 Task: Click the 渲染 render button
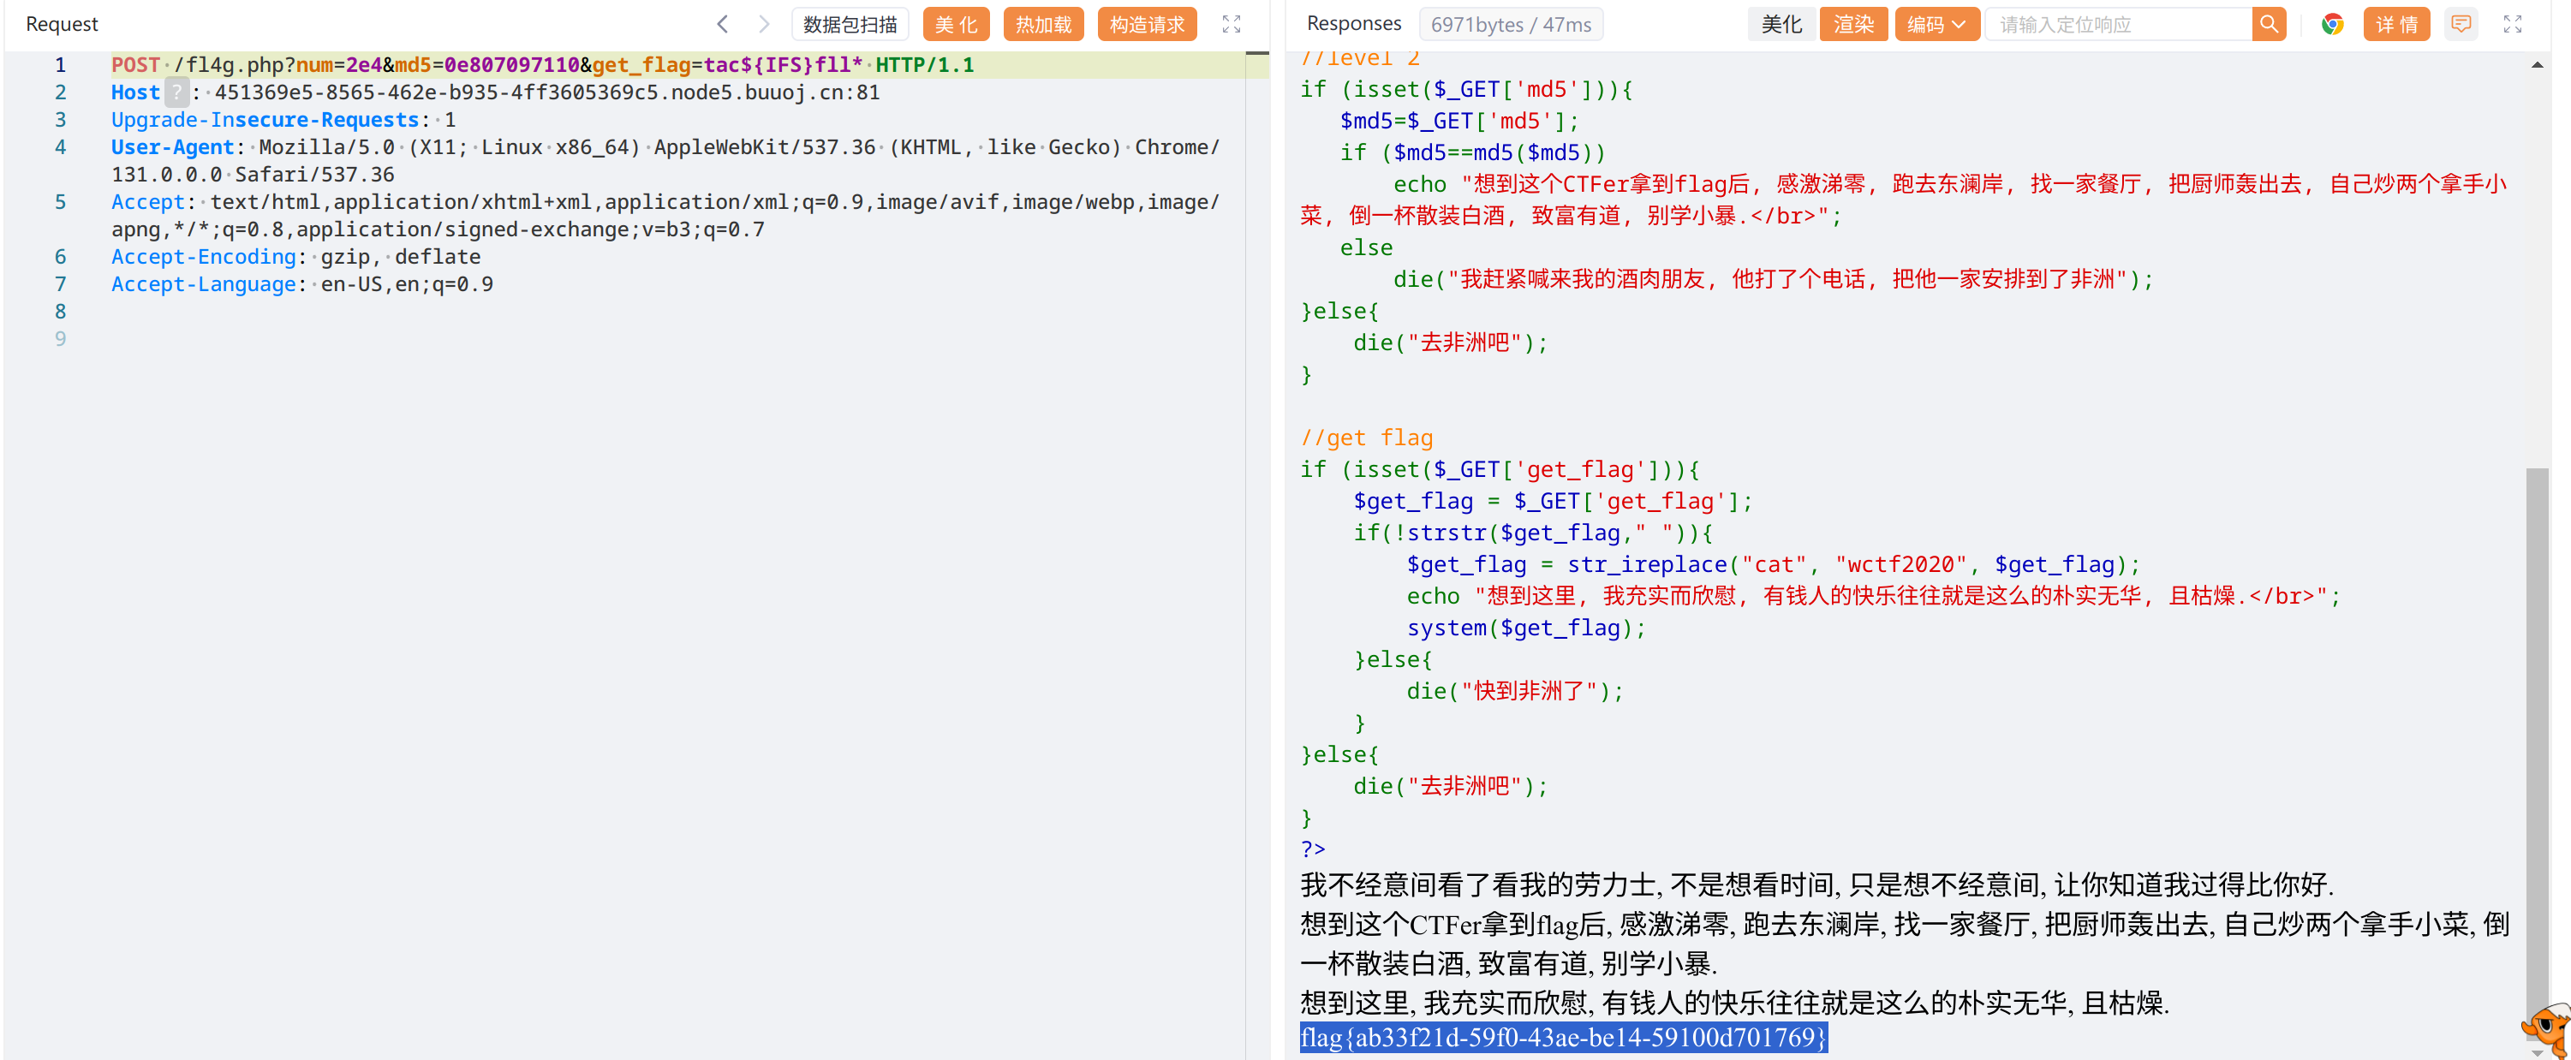[1853, 24]
